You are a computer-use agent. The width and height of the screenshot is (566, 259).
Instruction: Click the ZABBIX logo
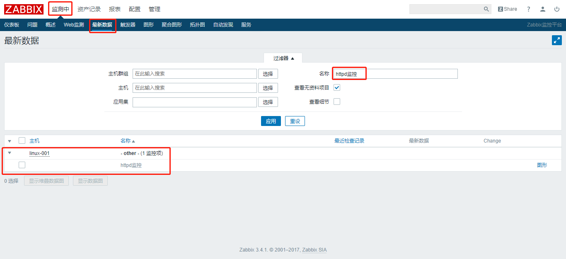24,9
